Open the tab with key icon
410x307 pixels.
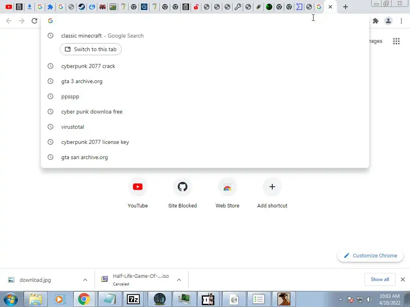[238, 7]
